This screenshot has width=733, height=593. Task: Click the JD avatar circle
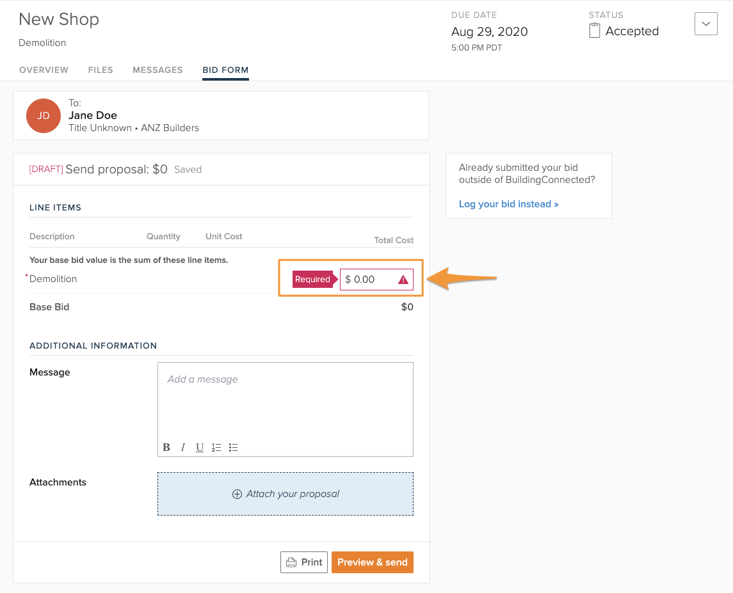tap(44, 116)
